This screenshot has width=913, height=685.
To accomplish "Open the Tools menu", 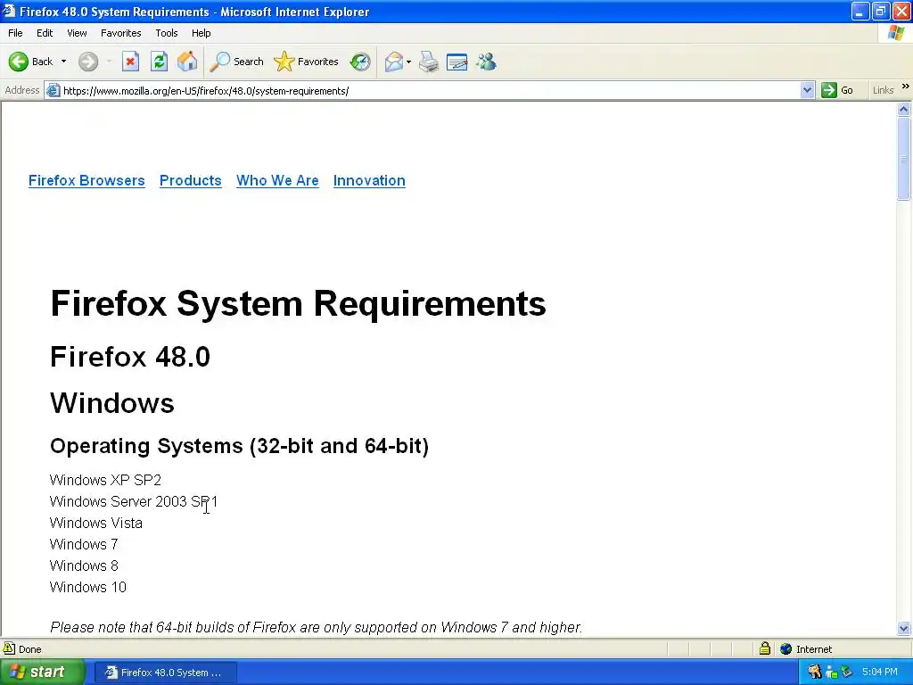I will pos(167,33).
